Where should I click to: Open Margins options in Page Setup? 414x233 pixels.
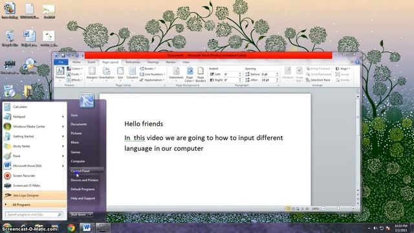tap(92, 73)
